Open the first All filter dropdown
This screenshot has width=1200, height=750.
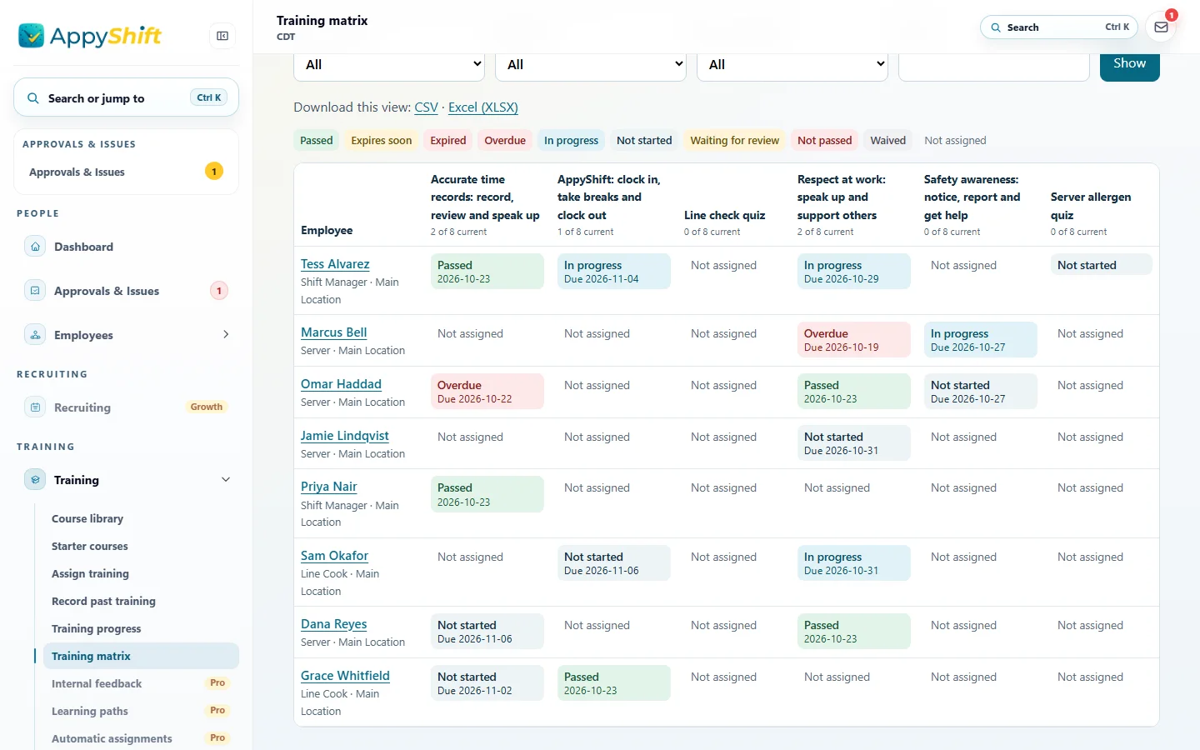point(389,65)
